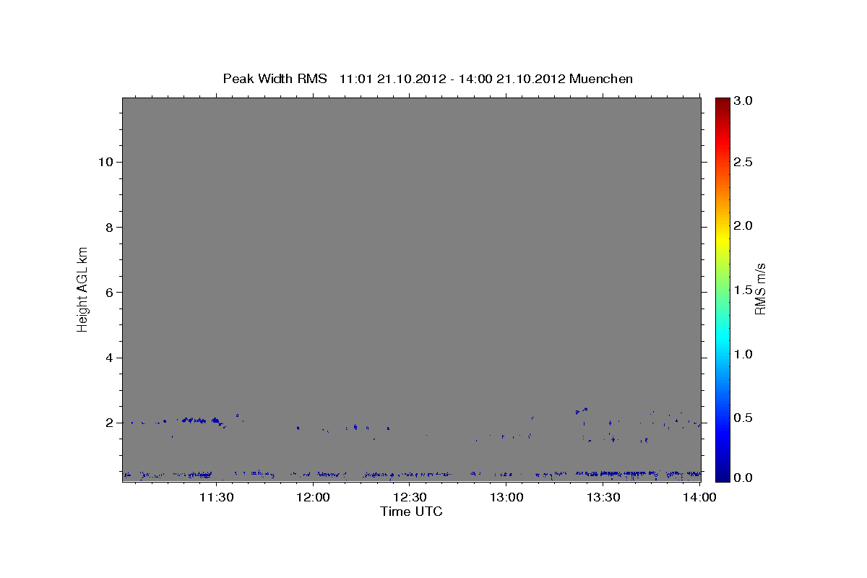Click the 13:00 time tick label
The width and height of the screenshot is (867, 578).
tap(506, 497)
